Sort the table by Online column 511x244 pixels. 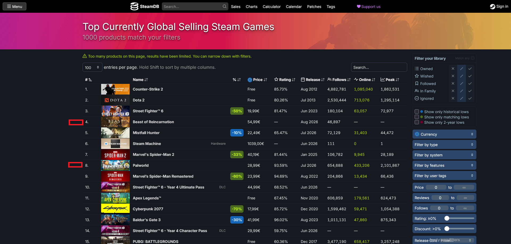[x=365, y=80]
